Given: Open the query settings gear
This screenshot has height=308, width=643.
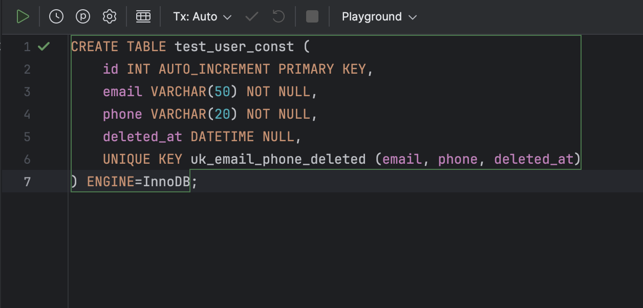Looking at the screenshot, I should coord(110,16).
